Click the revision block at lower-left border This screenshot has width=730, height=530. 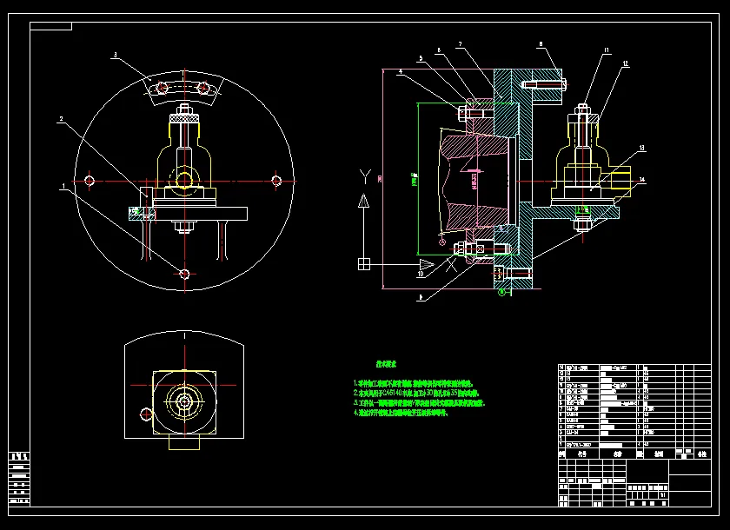19,479
